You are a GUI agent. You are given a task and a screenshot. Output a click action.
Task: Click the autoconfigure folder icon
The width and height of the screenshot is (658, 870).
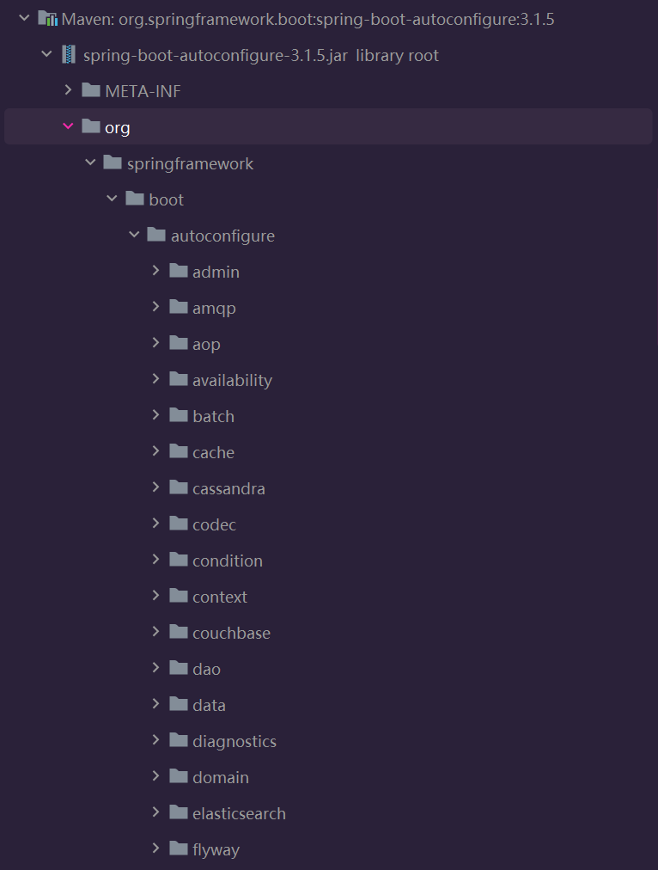156,235
